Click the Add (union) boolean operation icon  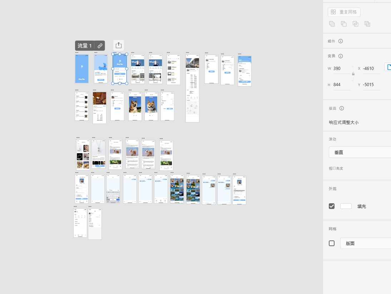pyautogui.click(x=332, y=24)
